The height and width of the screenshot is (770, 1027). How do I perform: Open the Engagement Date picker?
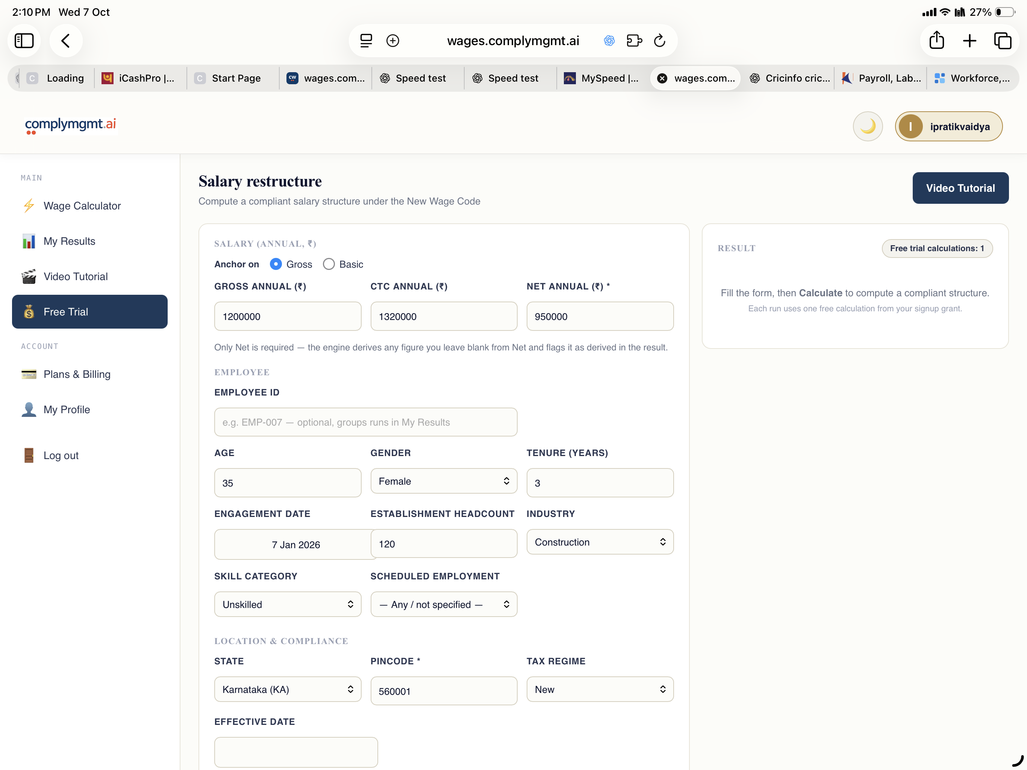coord(296,544)
